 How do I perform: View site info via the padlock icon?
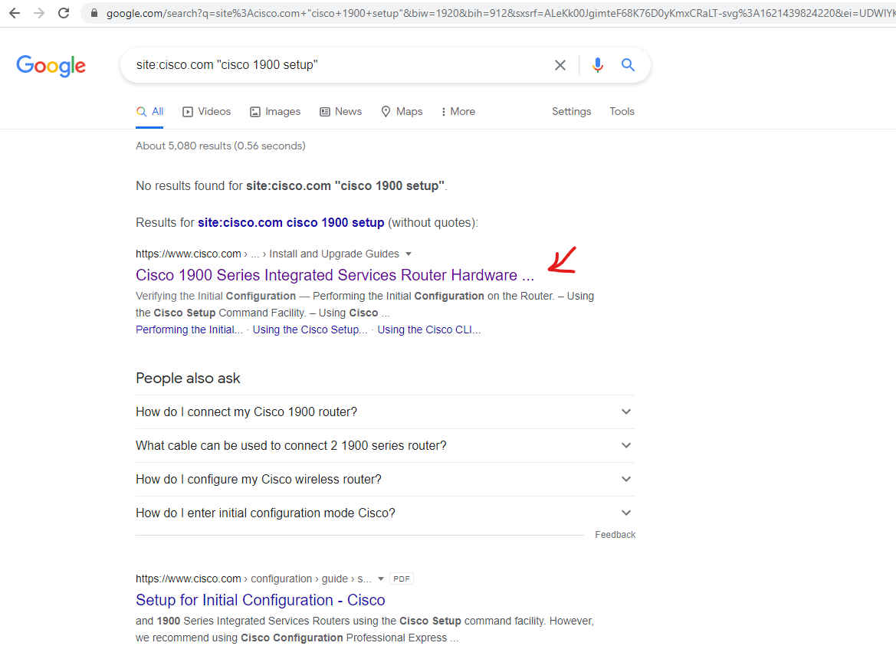coord(94,13)
